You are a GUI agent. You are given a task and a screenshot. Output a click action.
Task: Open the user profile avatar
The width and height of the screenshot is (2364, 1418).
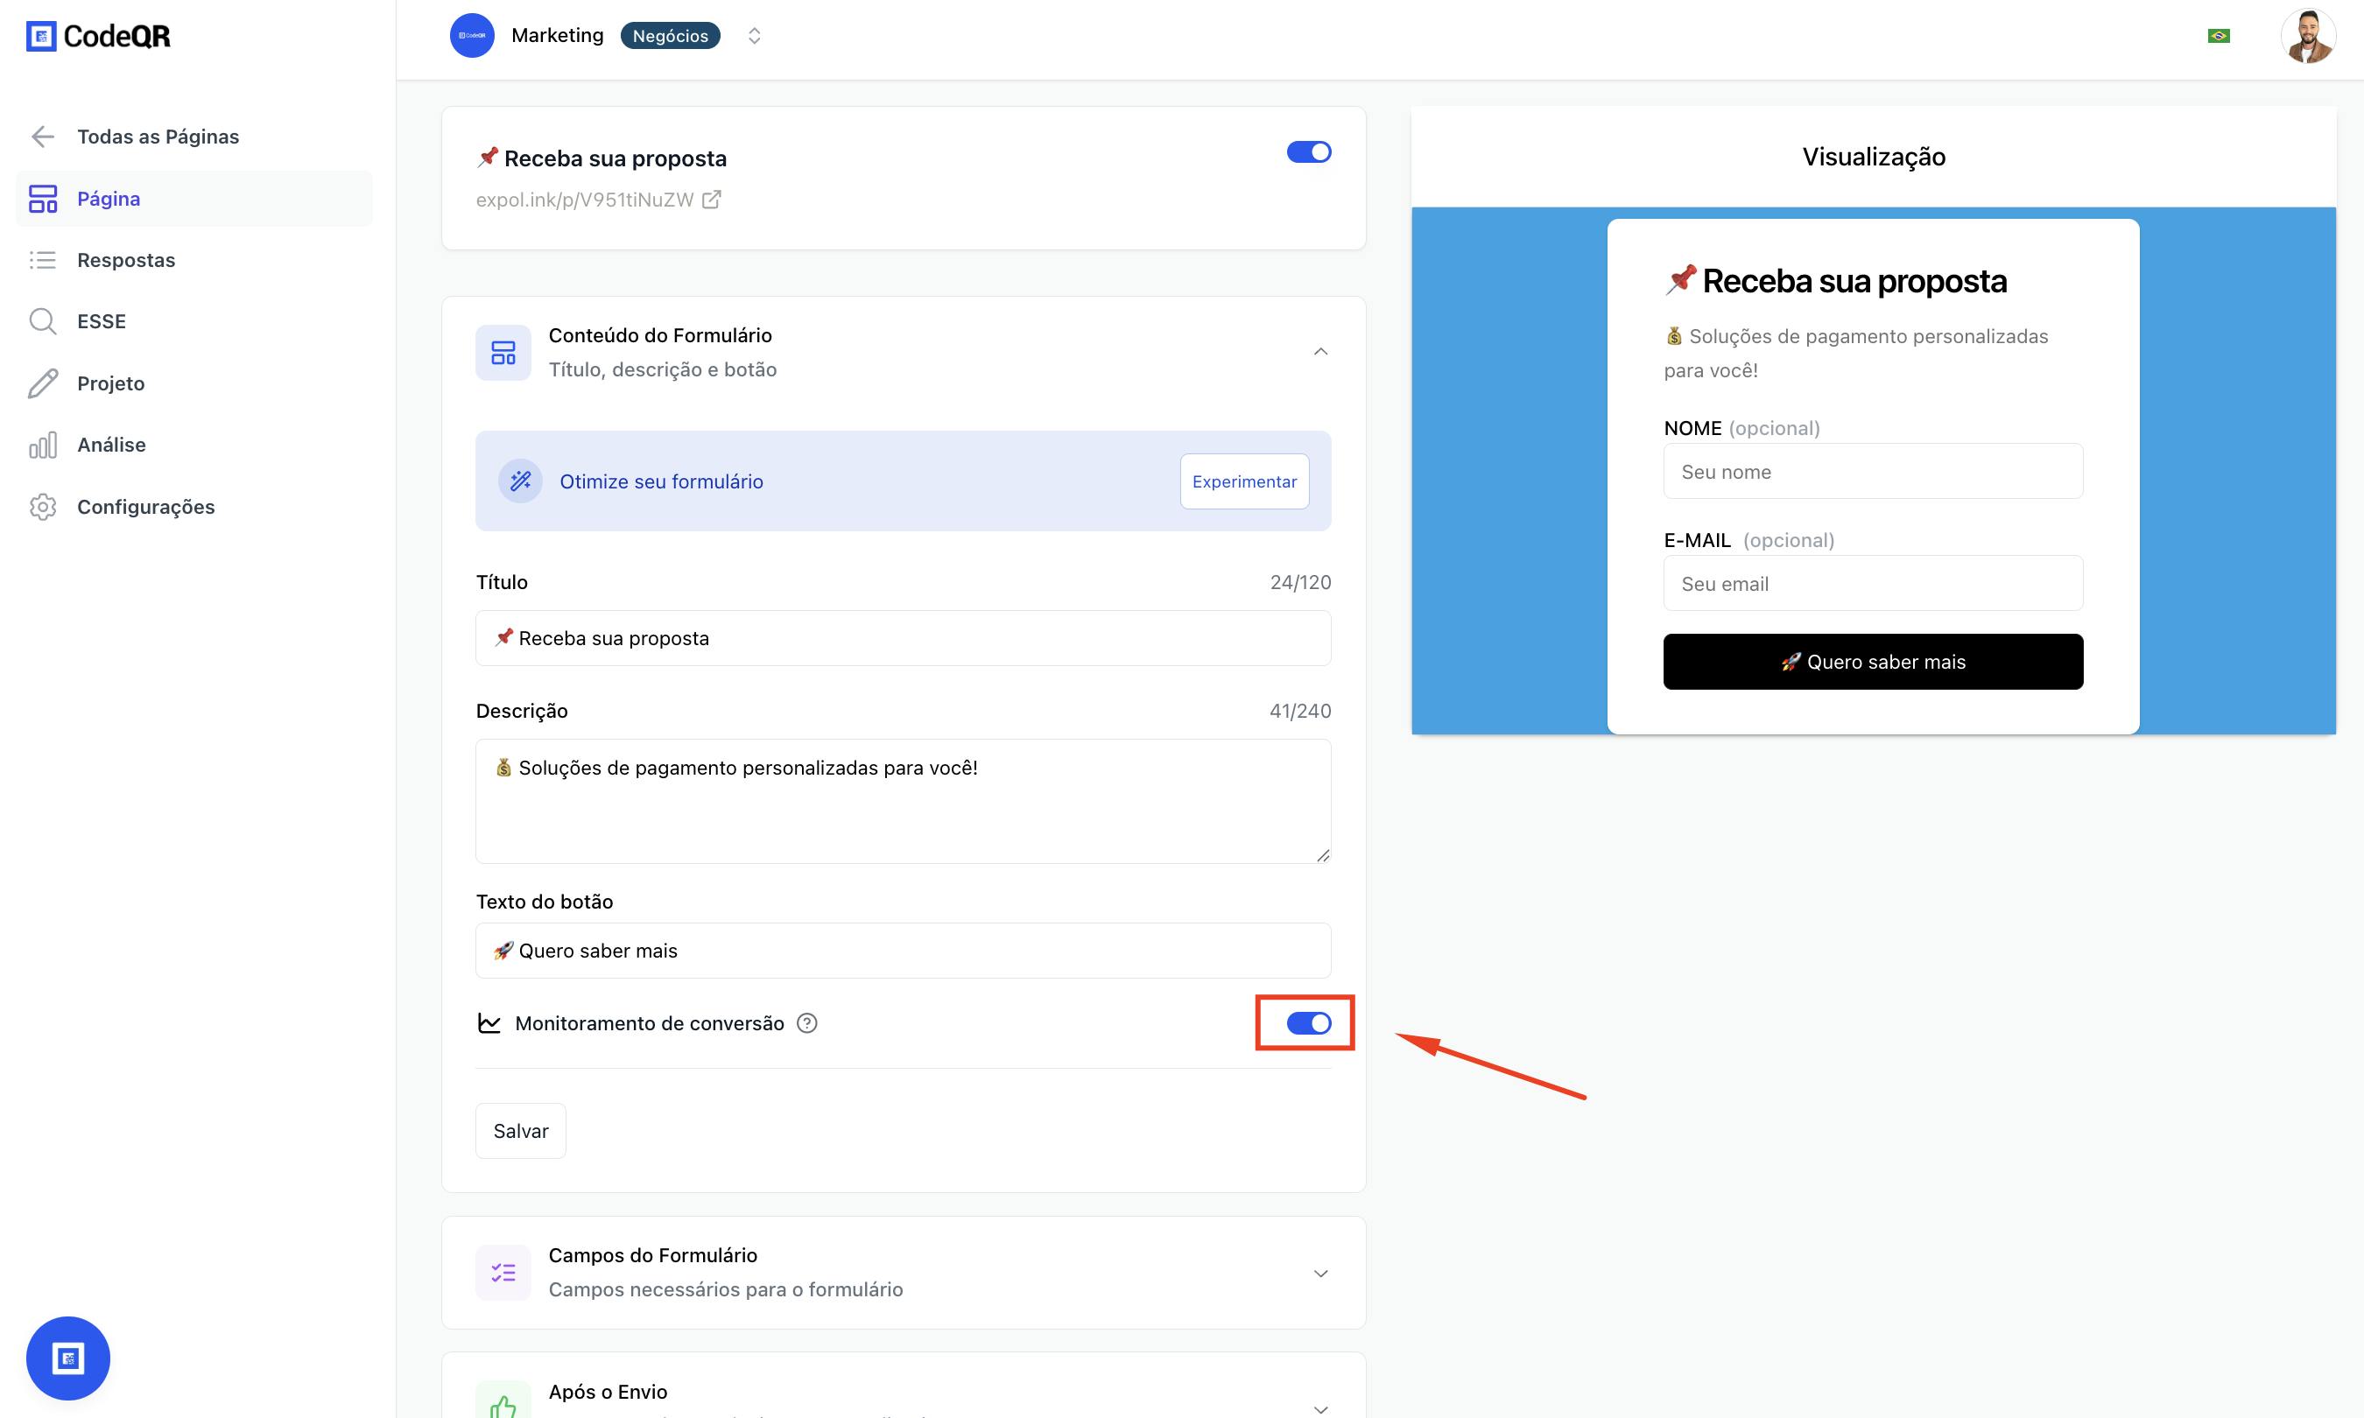click(2308, 36)
